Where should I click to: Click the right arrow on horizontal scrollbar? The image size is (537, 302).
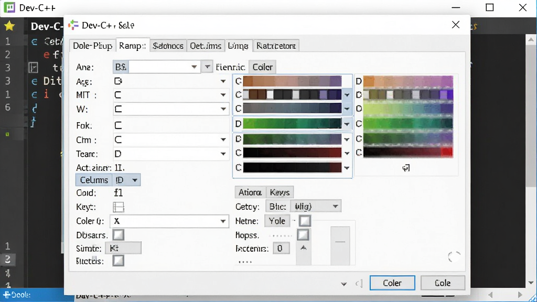coord(520,295)
